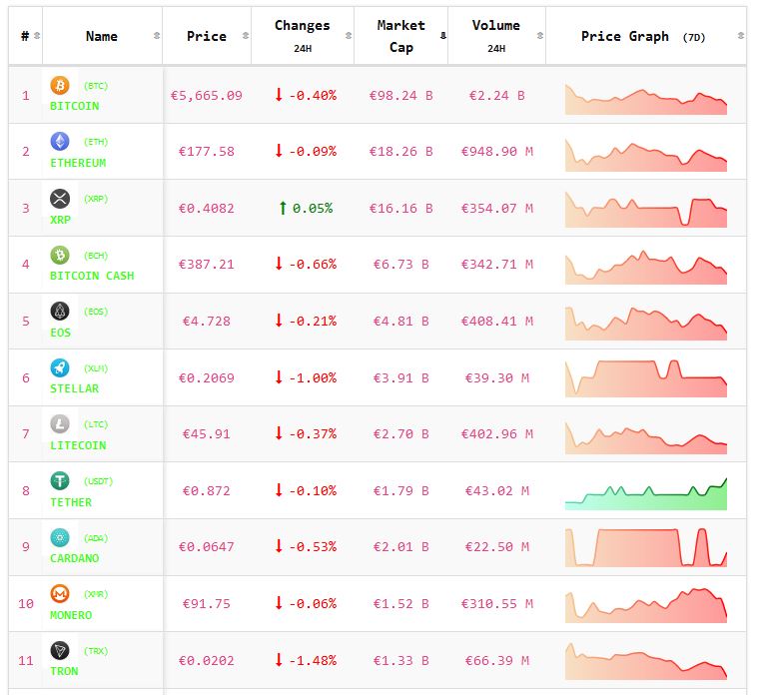
Task: Click the Tether logo icon
Action: point(60,481)
